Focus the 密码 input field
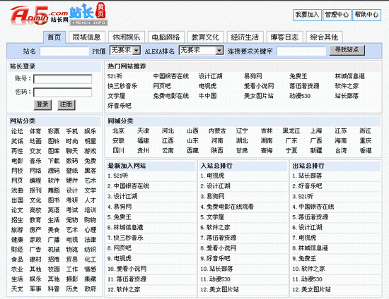389x299 pixels. 62,92
